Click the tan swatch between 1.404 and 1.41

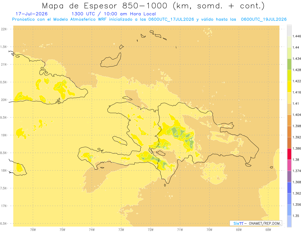tap(289, 109)
